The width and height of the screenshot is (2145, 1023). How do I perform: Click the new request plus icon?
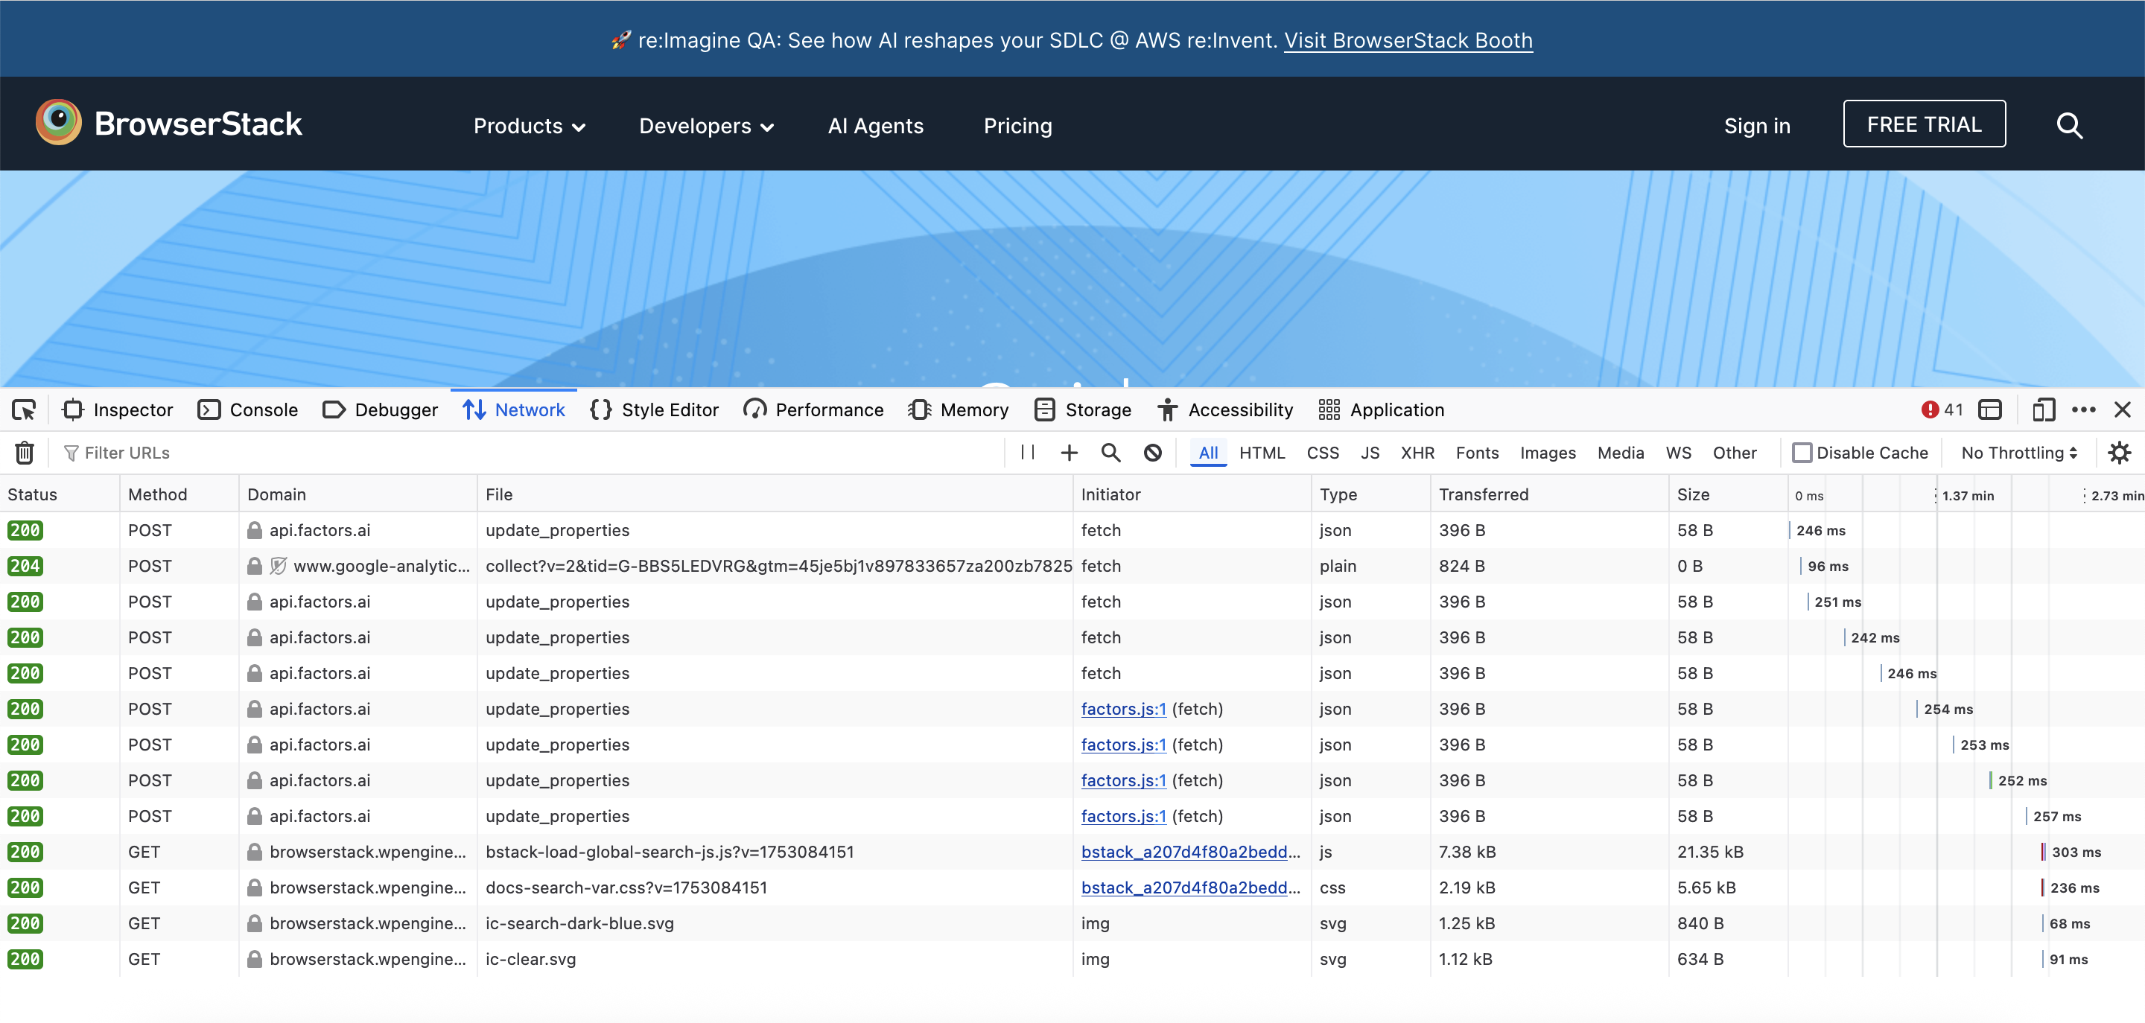(x=1068, y=452)
